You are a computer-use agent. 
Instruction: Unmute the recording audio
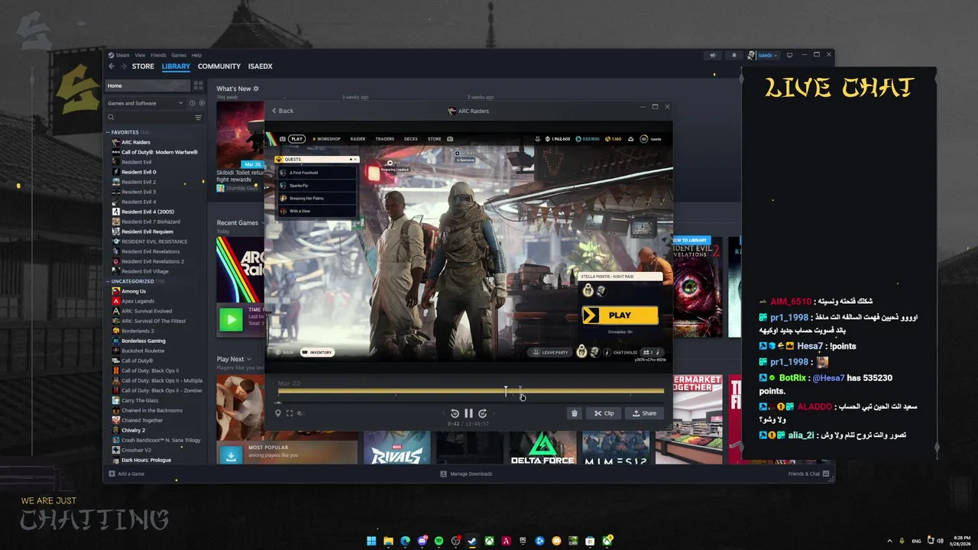300,413
